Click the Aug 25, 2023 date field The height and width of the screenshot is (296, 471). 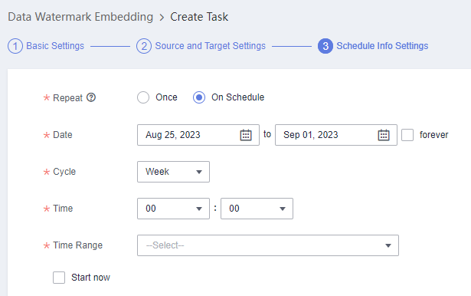coord(198,135)
